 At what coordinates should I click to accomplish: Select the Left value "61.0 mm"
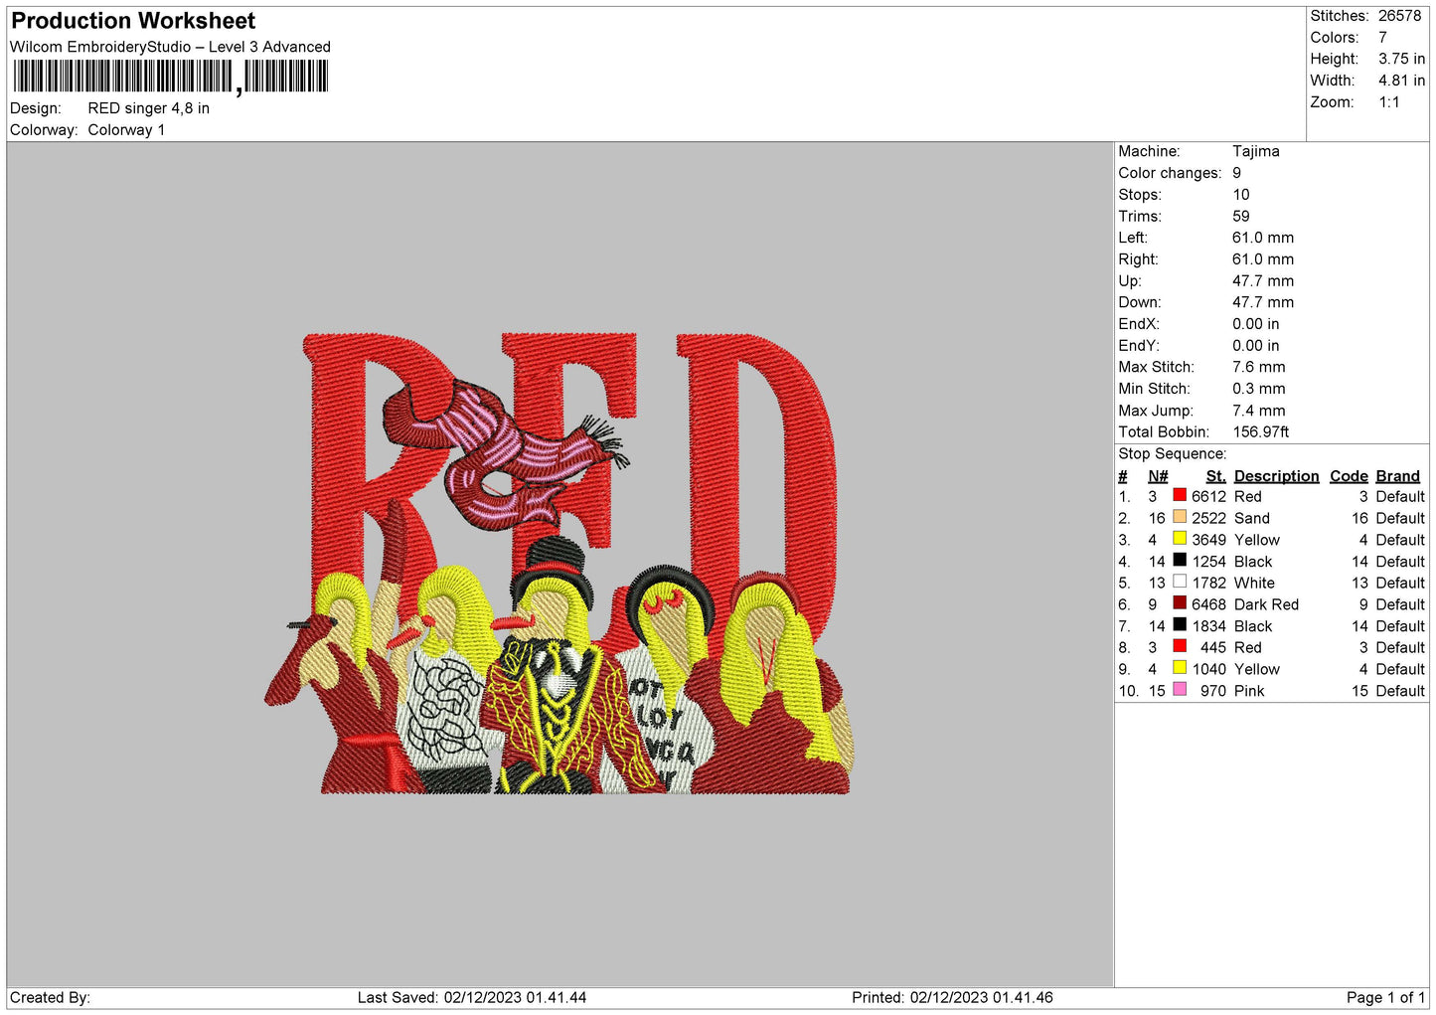[x=1263, y=238]
